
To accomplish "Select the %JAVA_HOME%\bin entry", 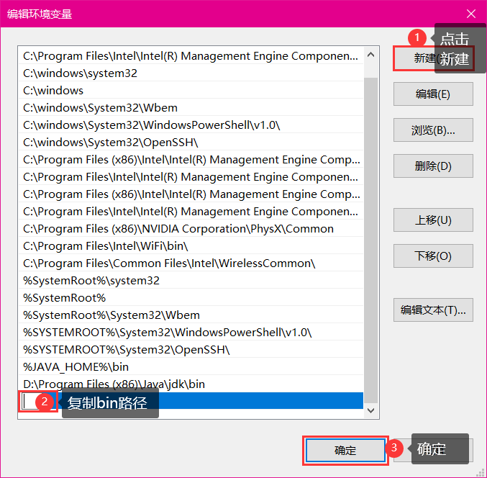I will point(191,367).
